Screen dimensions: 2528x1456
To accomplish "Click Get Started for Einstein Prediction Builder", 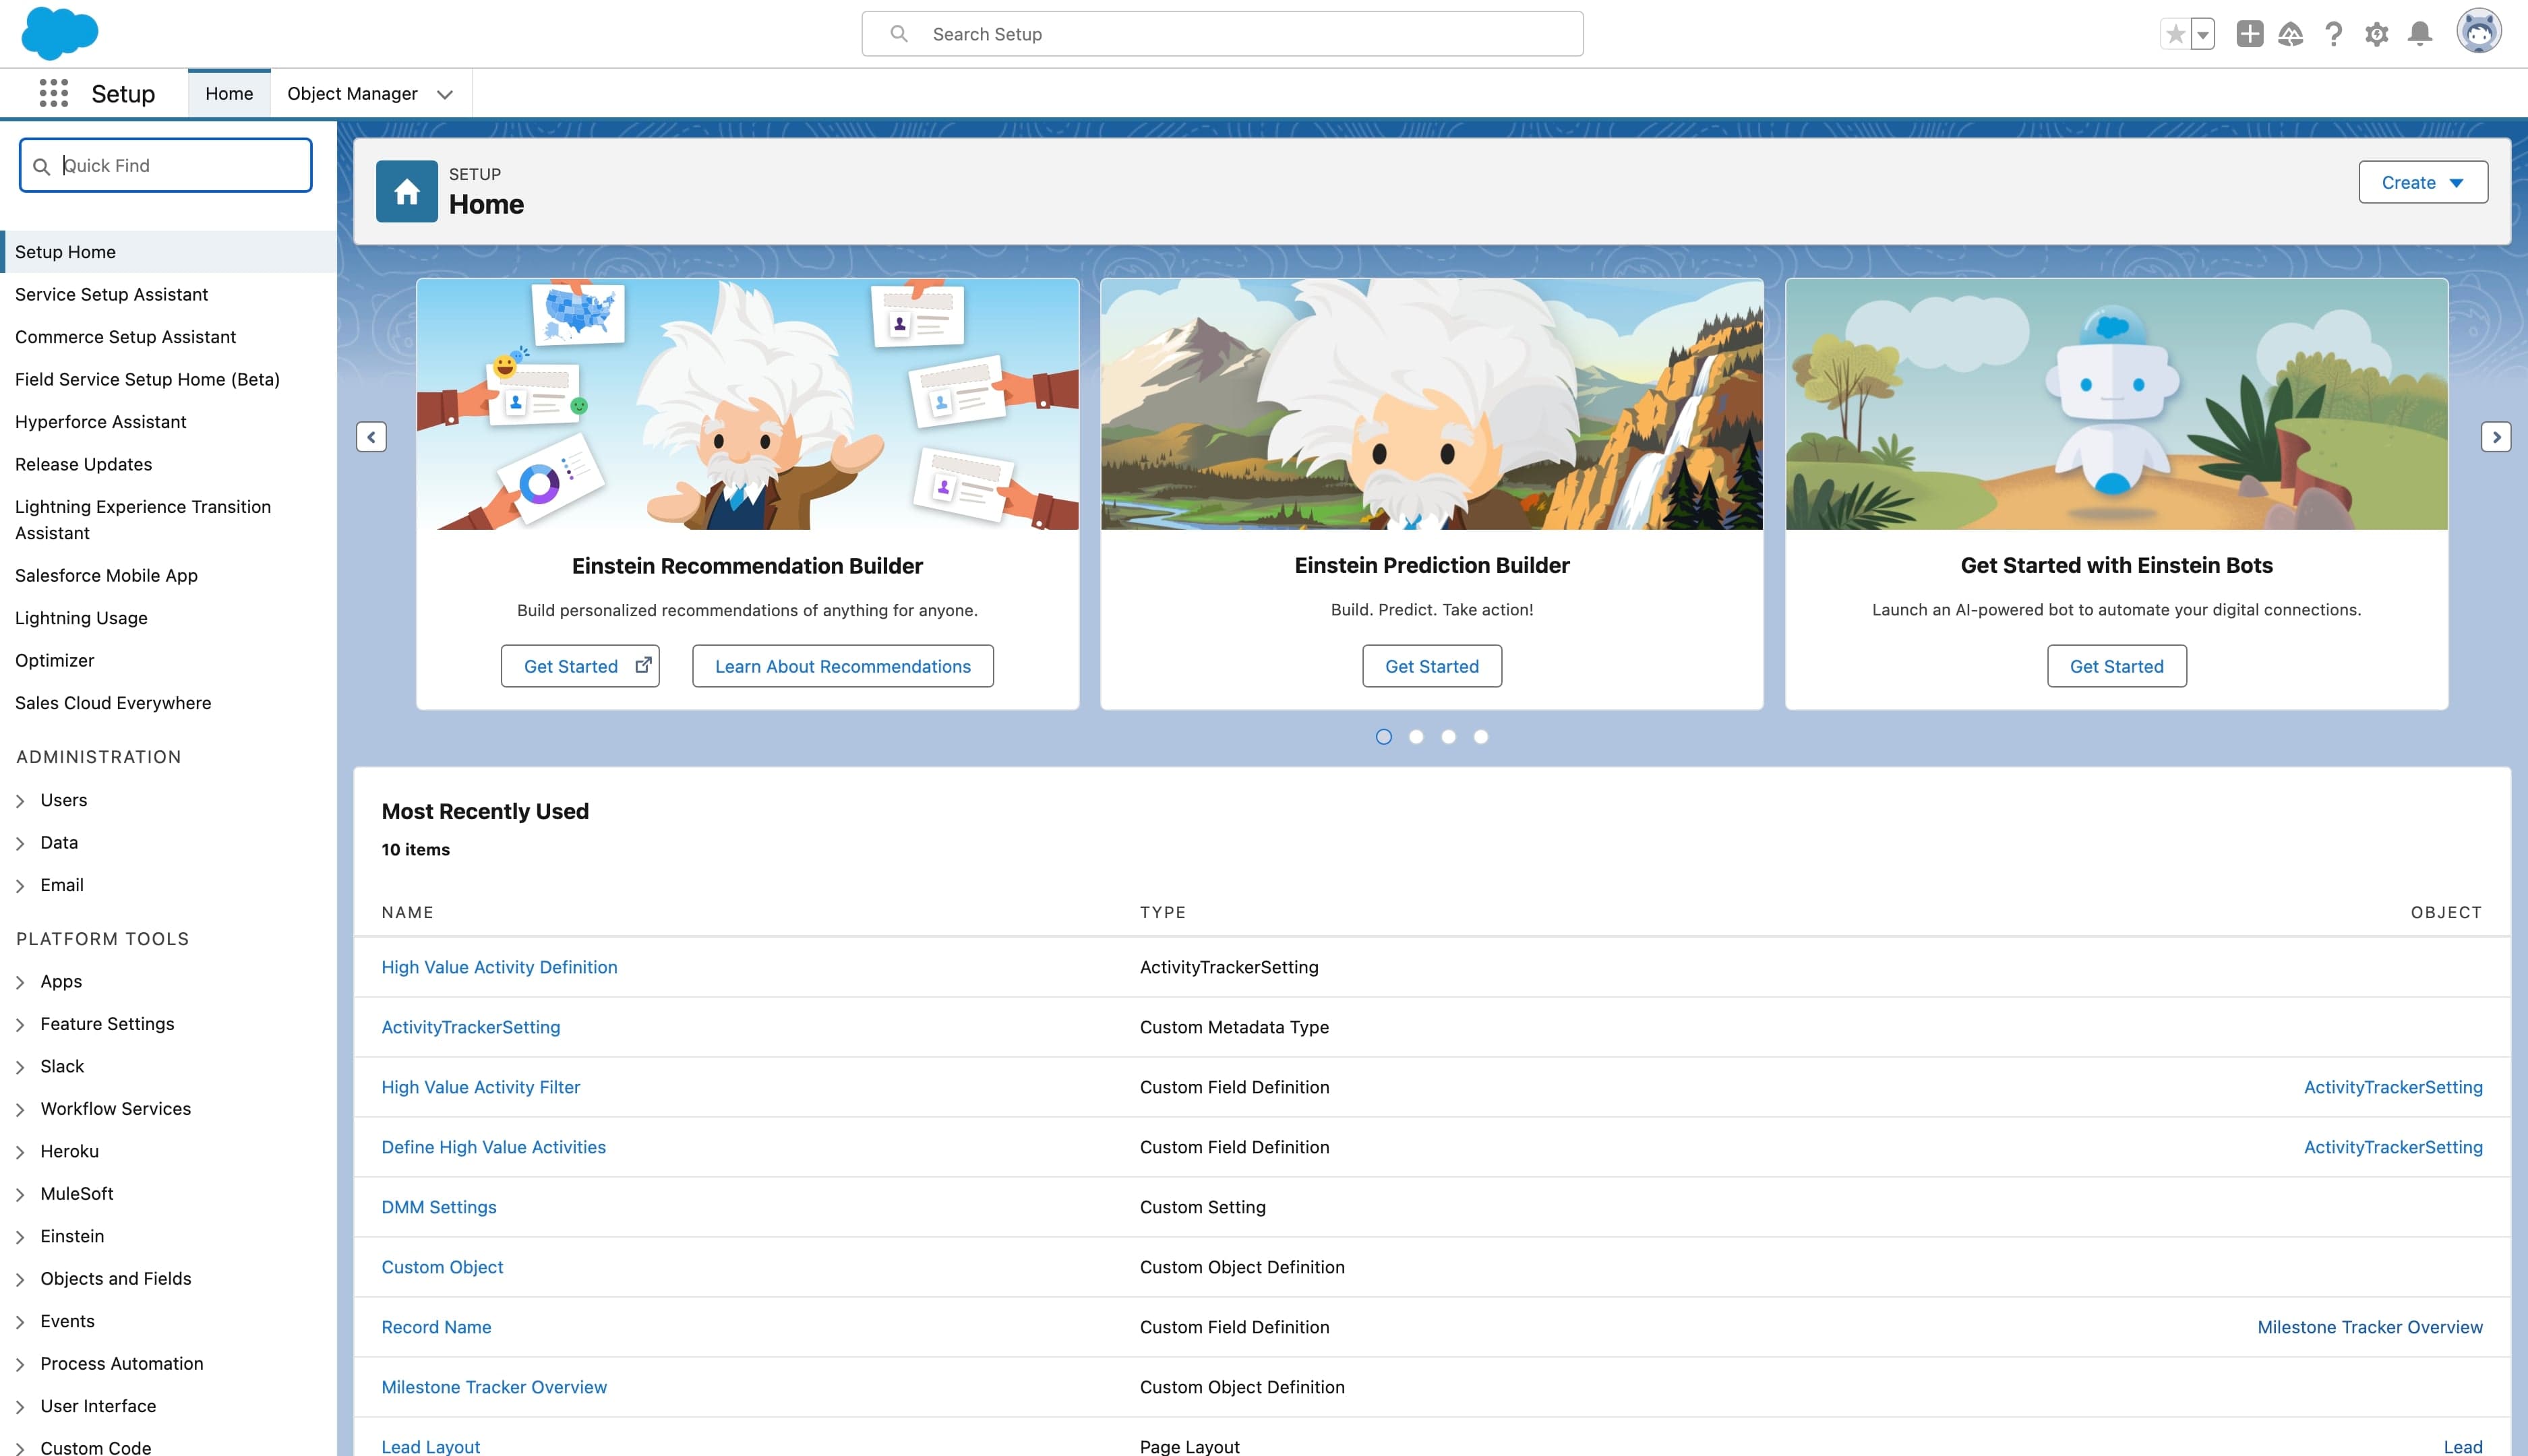I will [1432, 666].
